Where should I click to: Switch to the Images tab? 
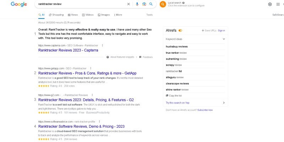click(104, 15)
